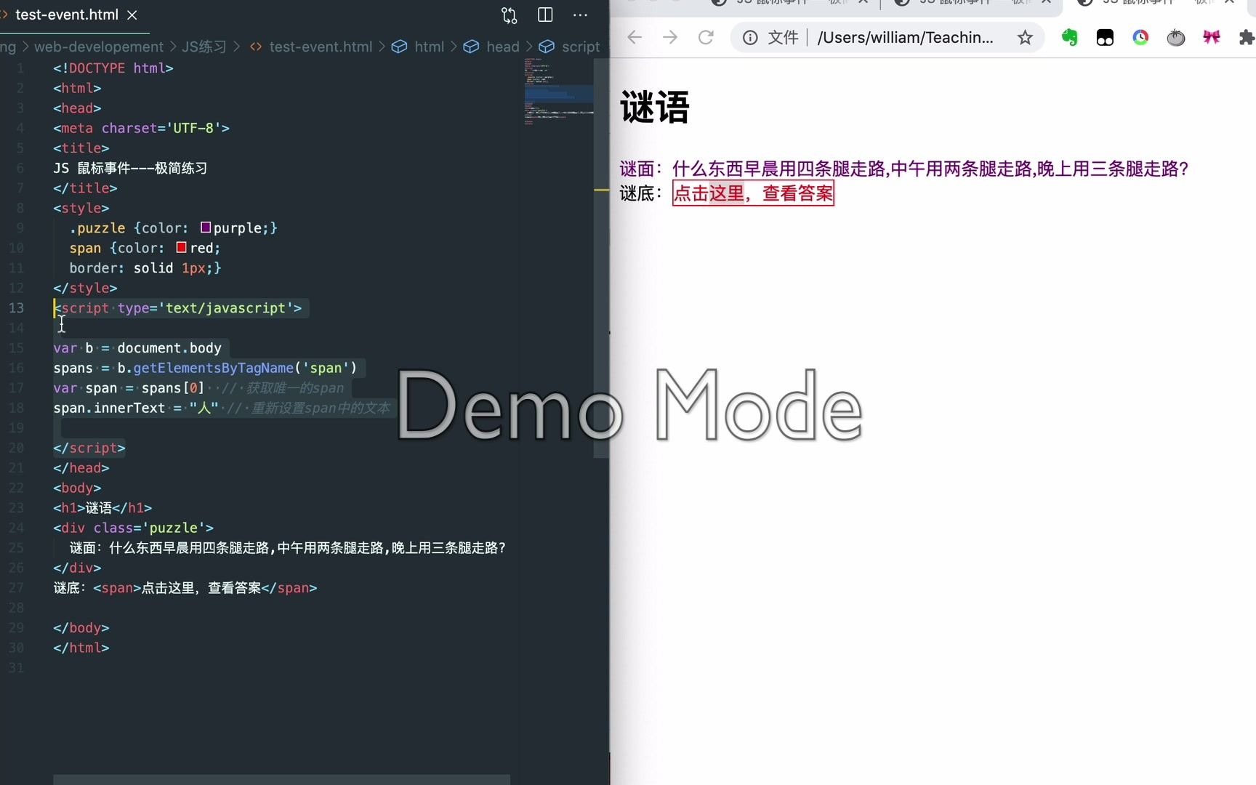This screenshot has height=785, width=1256.
Task: Split the editor to the right
Action: 545,15
